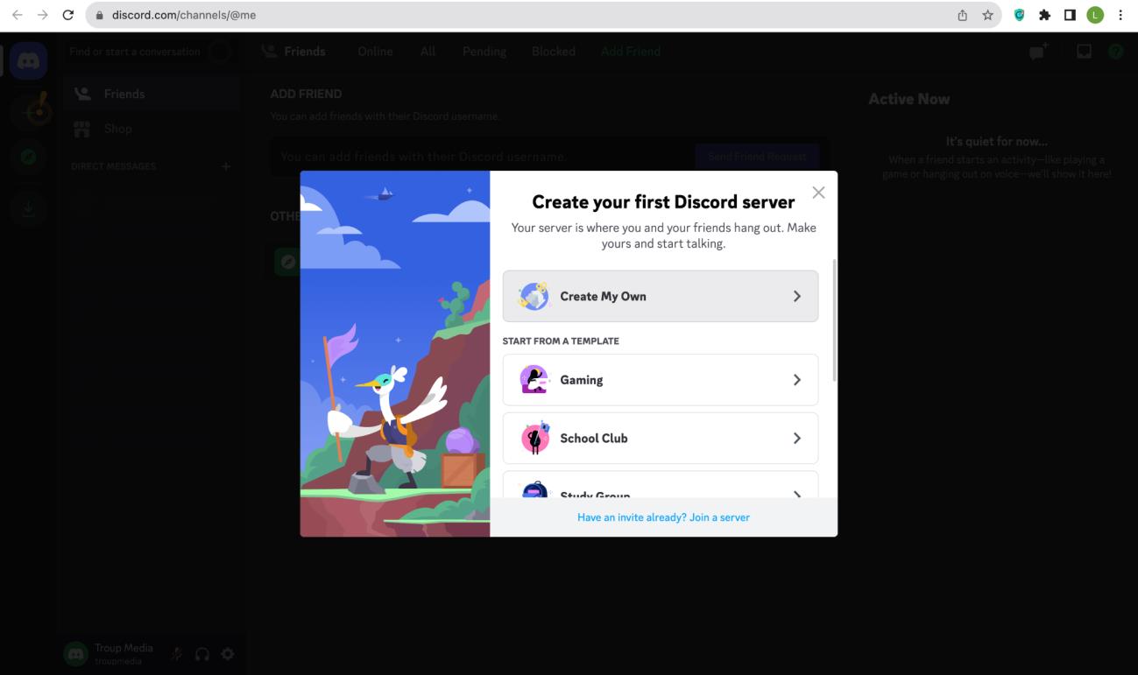This screenshot has height=675, width=1138.
Task: Choose the Gaming server template
Action: click(660, 380)
